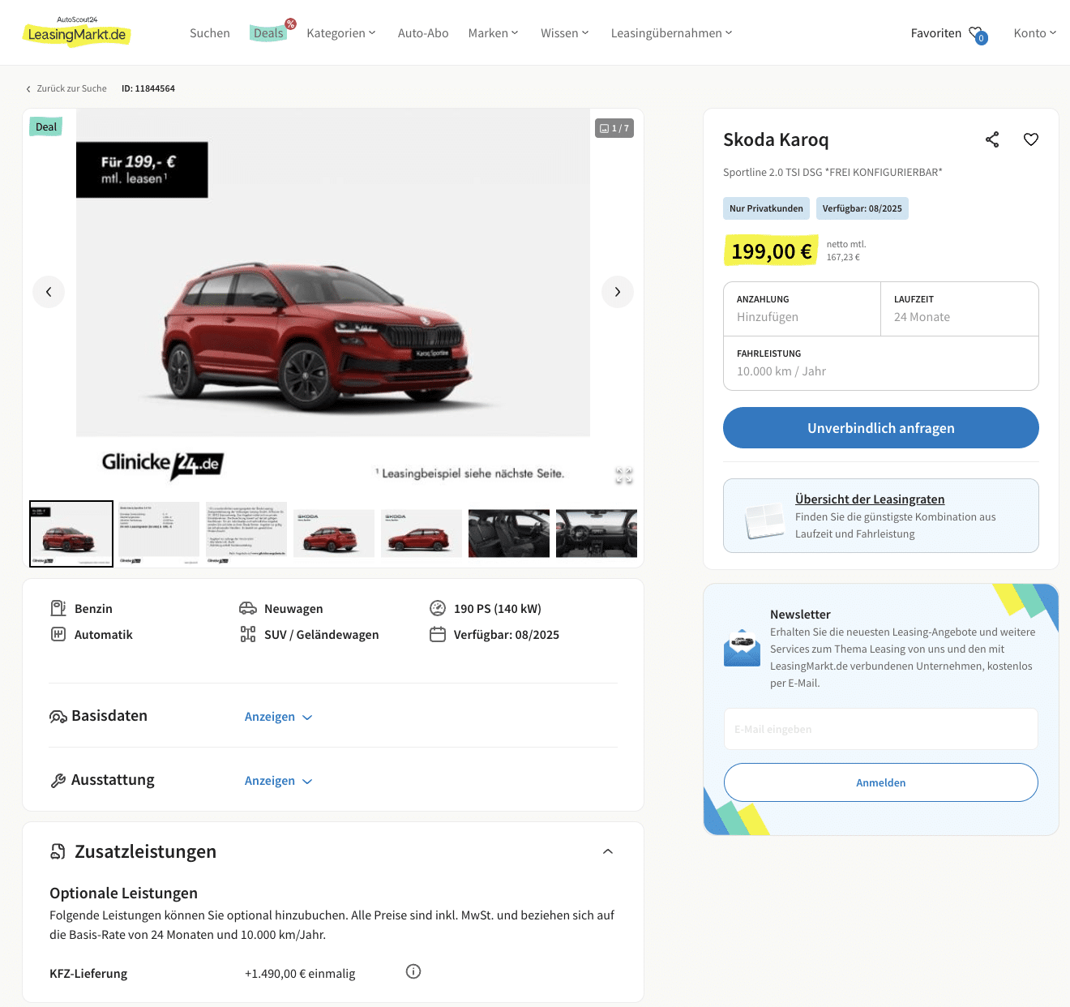Collapse the Zusatzleistungen section
The image size is (1070, 1007).
(608, 851)
